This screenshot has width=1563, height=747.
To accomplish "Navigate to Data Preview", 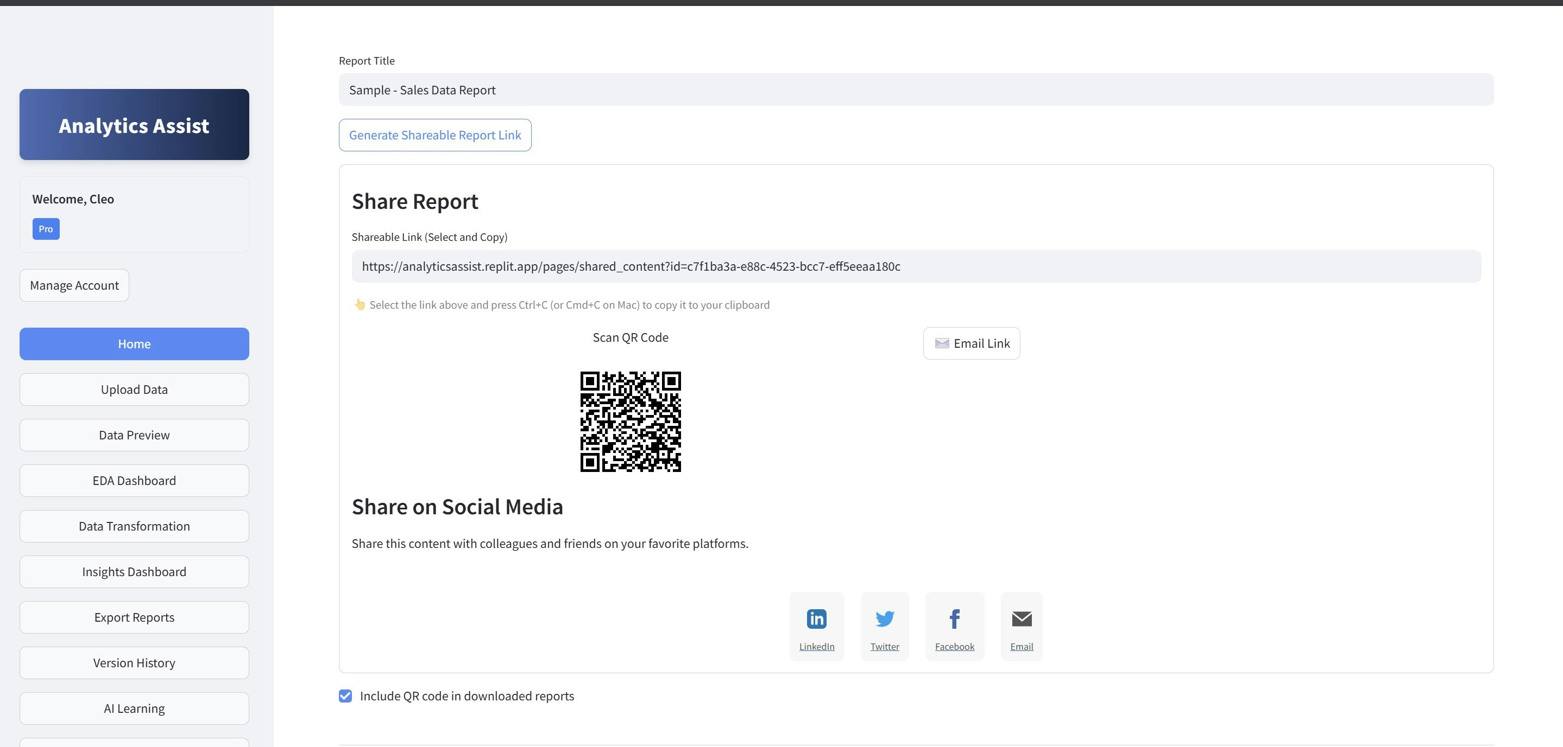I will coord(134,435).
